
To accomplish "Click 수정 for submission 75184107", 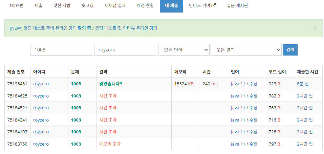I will [253, 132].
